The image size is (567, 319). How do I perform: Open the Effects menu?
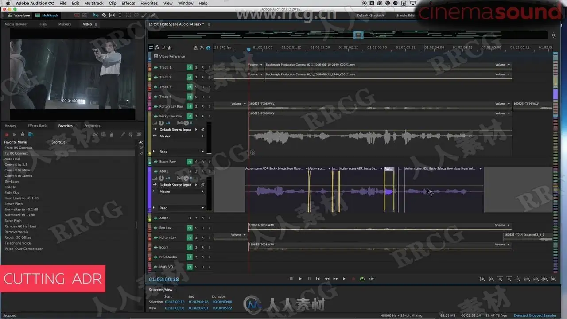tap(128, 3)
